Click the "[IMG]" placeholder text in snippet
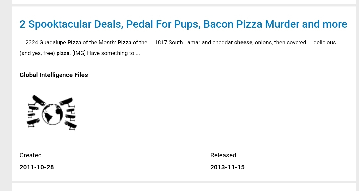The width and height of the screenshot is (359, 191). click(x=79, y=53)
